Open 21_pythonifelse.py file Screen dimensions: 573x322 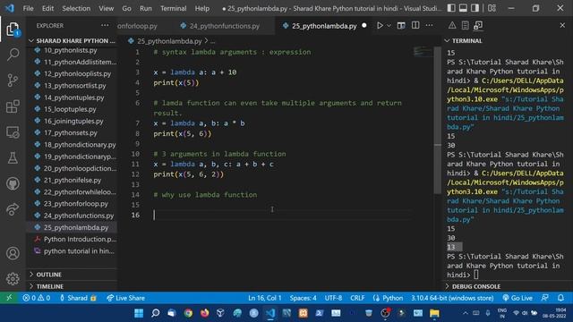(x=73, y=180)
